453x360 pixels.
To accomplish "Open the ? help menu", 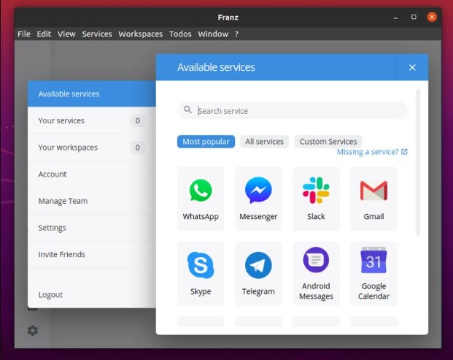I will [236, 34].
